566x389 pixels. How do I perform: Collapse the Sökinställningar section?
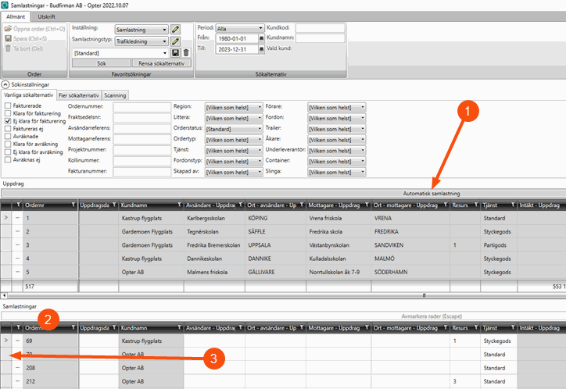5,83
